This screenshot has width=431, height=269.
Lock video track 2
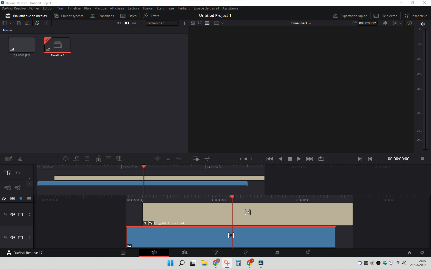5,215
